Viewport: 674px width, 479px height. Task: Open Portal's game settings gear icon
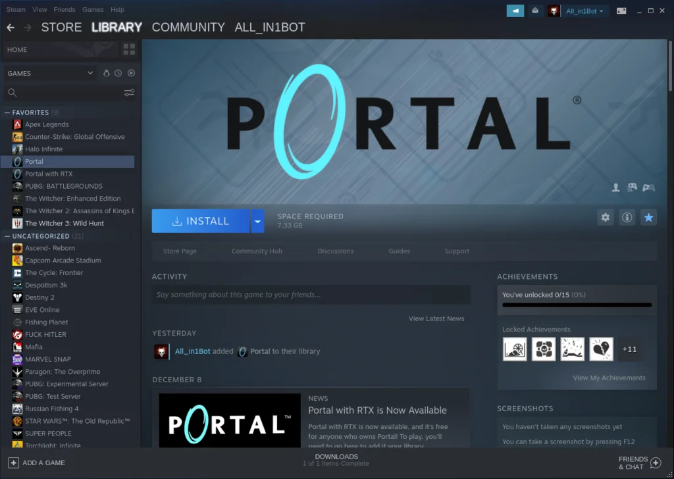click(606, 217)
